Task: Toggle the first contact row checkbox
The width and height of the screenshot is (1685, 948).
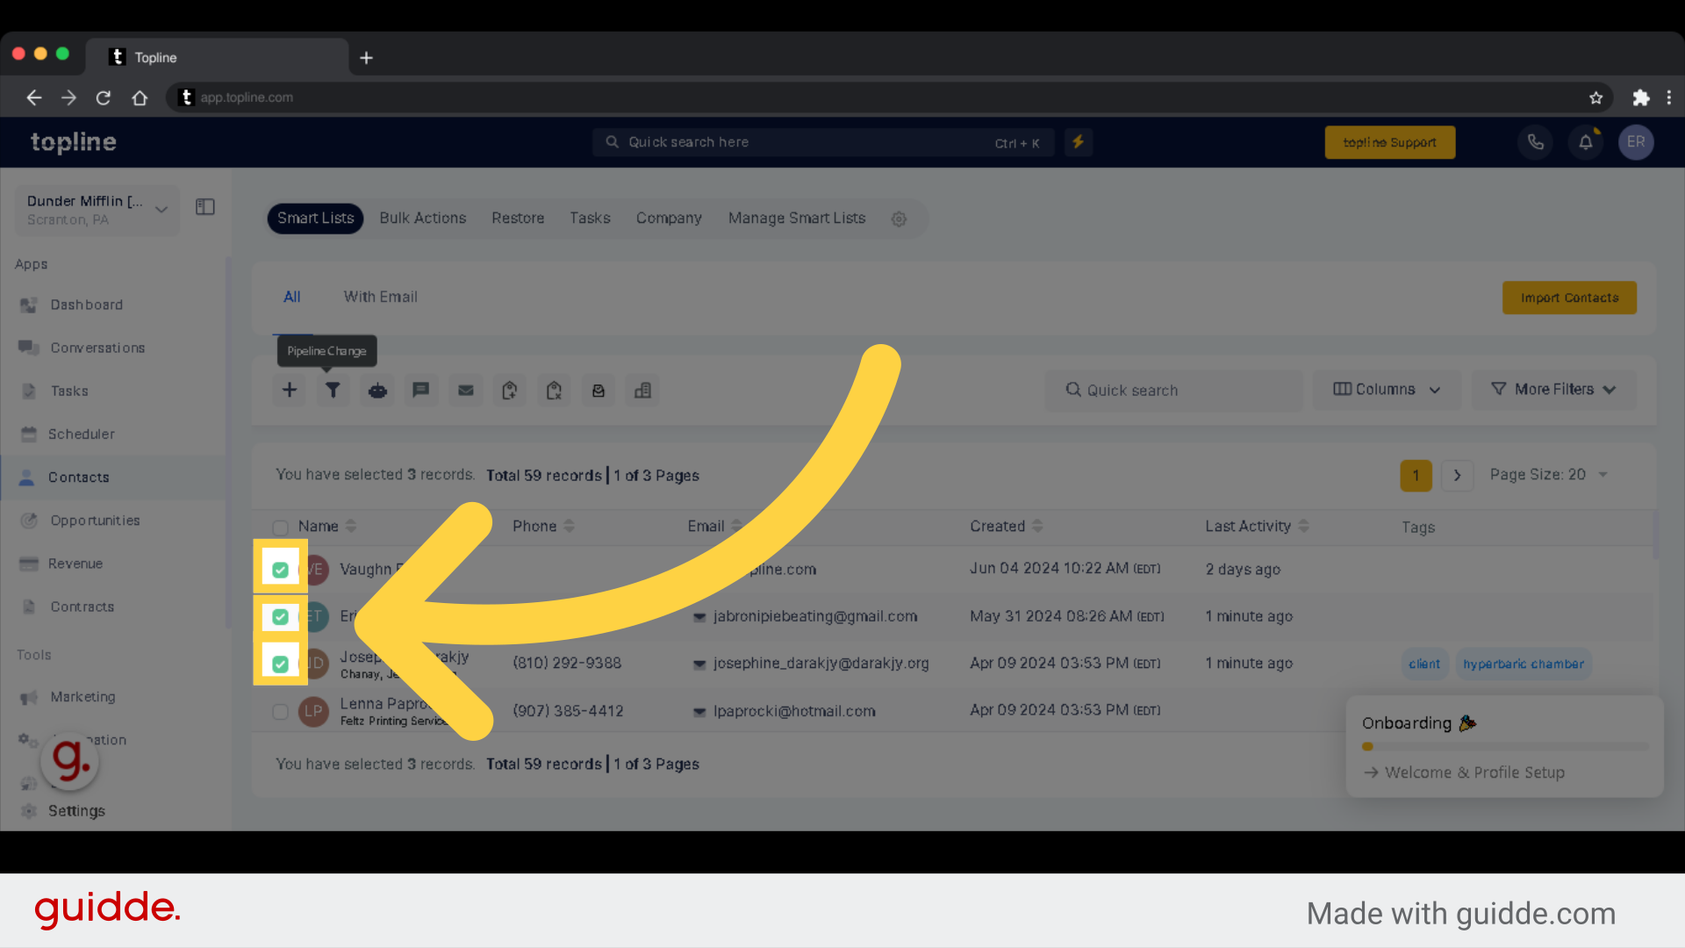Action: [x=280, y=568]
